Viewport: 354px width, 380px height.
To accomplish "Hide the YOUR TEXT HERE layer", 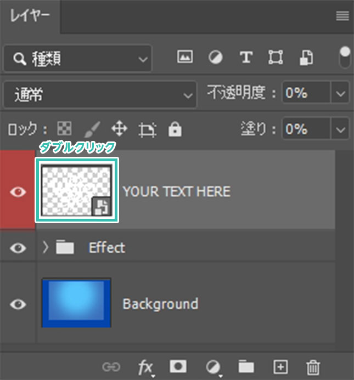I will pos(18,192).
